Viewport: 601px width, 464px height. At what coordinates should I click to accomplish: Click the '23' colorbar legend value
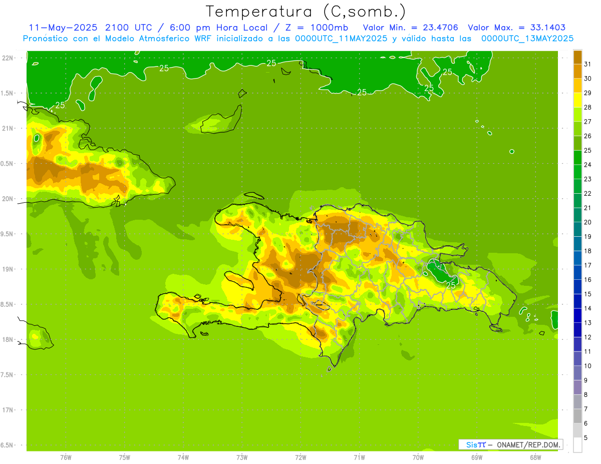(588, 179)
